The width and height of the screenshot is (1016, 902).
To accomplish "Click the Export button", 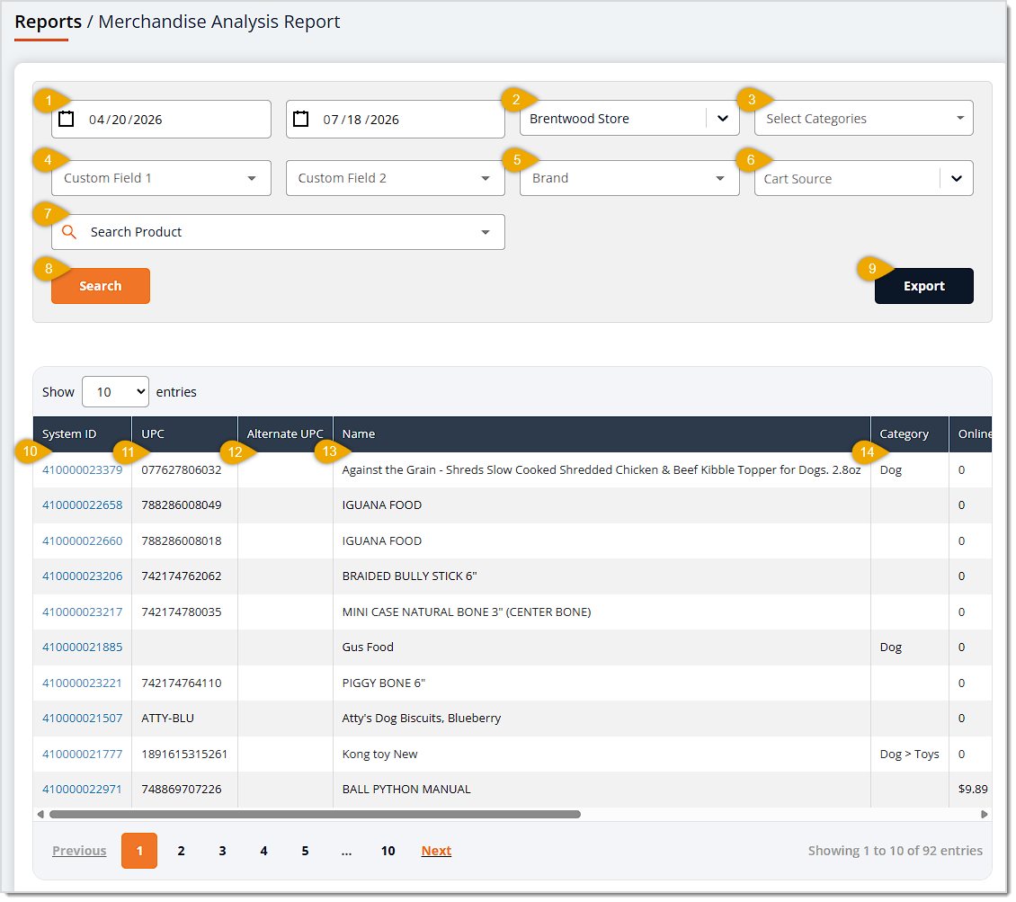I will [x=924, y=286].
